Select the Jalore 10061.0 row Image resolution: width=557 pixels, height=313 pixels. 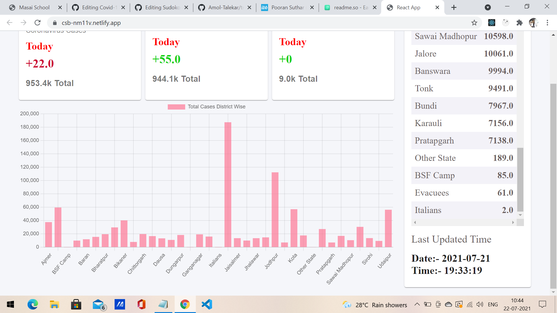tap(464, 54)
